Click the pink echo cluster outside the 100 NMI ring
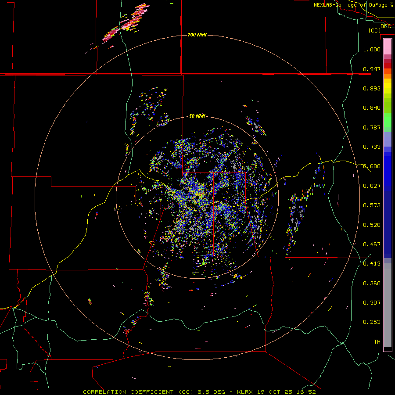This screenshot has width=395, height=395. (x=126, y=23)
